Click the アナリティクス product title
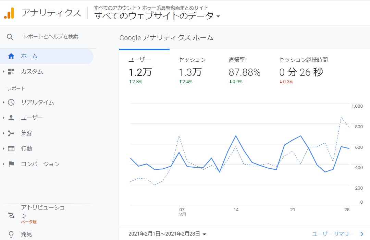The image size is (370, 240). (51, 13)
